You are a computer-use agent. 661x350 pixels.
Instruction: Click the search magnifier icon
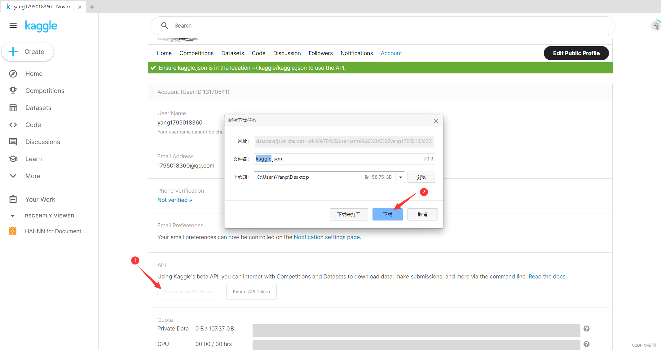coord(165,26)
